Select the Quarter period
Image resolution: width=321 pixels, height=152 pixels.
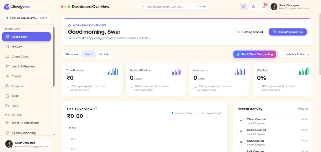pyautogui.click(x=104, y=54)
